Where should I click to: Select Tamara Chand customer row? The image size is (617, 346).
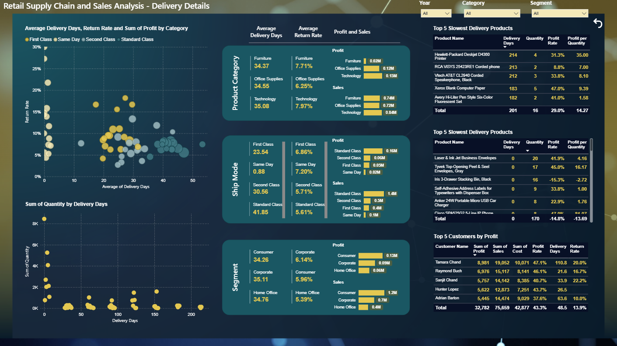tap(511, 263)
